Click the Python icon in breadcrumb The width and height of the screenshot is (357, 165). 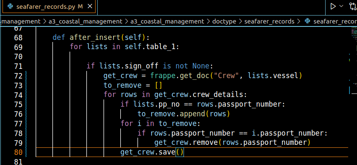(308, 21)
